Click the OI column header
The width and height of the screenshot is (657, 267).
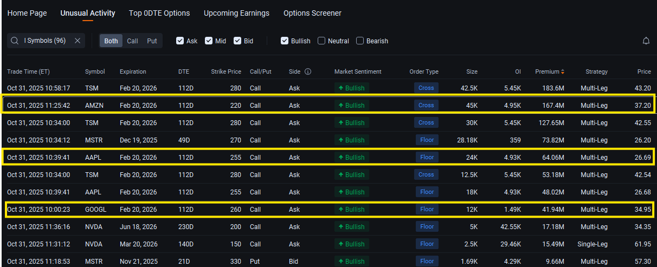(x=518, y=71)
